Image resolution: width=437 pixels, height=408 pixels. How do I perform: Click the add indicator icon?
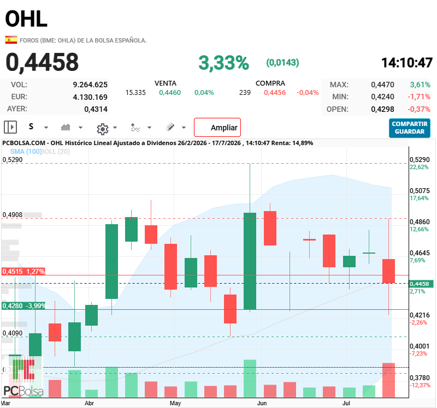[x=135, y=128]
